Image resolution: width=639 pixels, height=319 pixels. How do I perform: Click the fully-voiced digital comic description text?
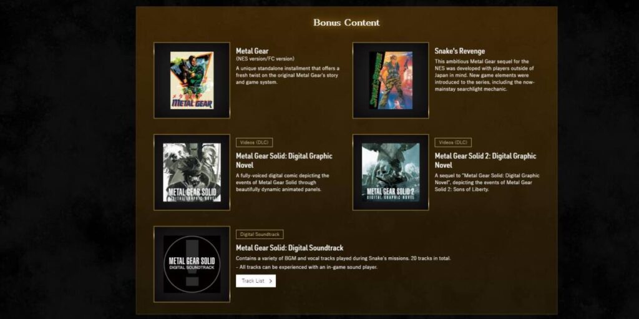click(x=283, y=182)
